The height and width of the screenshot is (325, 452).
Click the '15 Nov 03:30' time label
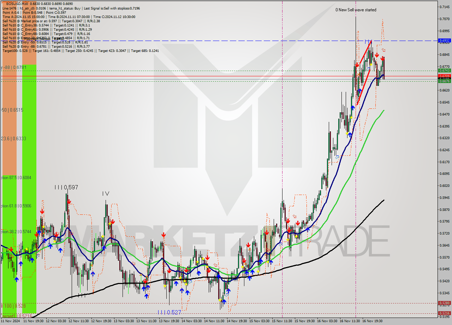260,321
